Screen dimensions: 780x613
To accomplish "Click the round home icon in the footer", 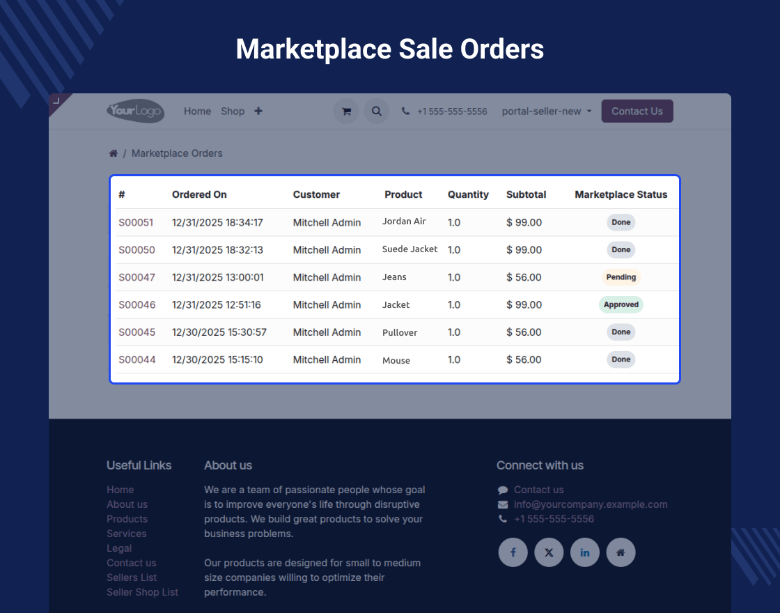I will (x=621, y=552).
